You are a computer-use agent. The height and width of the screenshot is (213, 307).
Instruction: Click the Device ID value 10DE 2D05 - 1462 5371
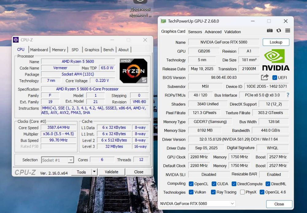coord(266,86)
